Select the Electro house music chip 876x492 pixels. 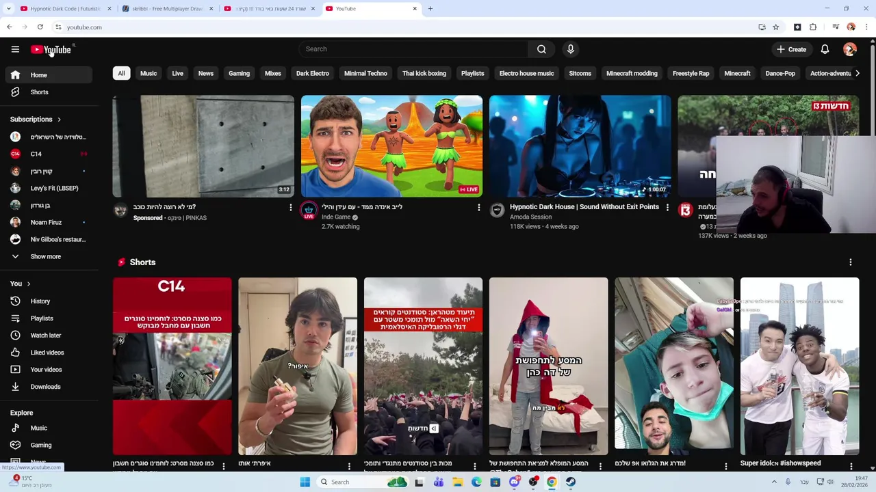[x=526, y=73]
